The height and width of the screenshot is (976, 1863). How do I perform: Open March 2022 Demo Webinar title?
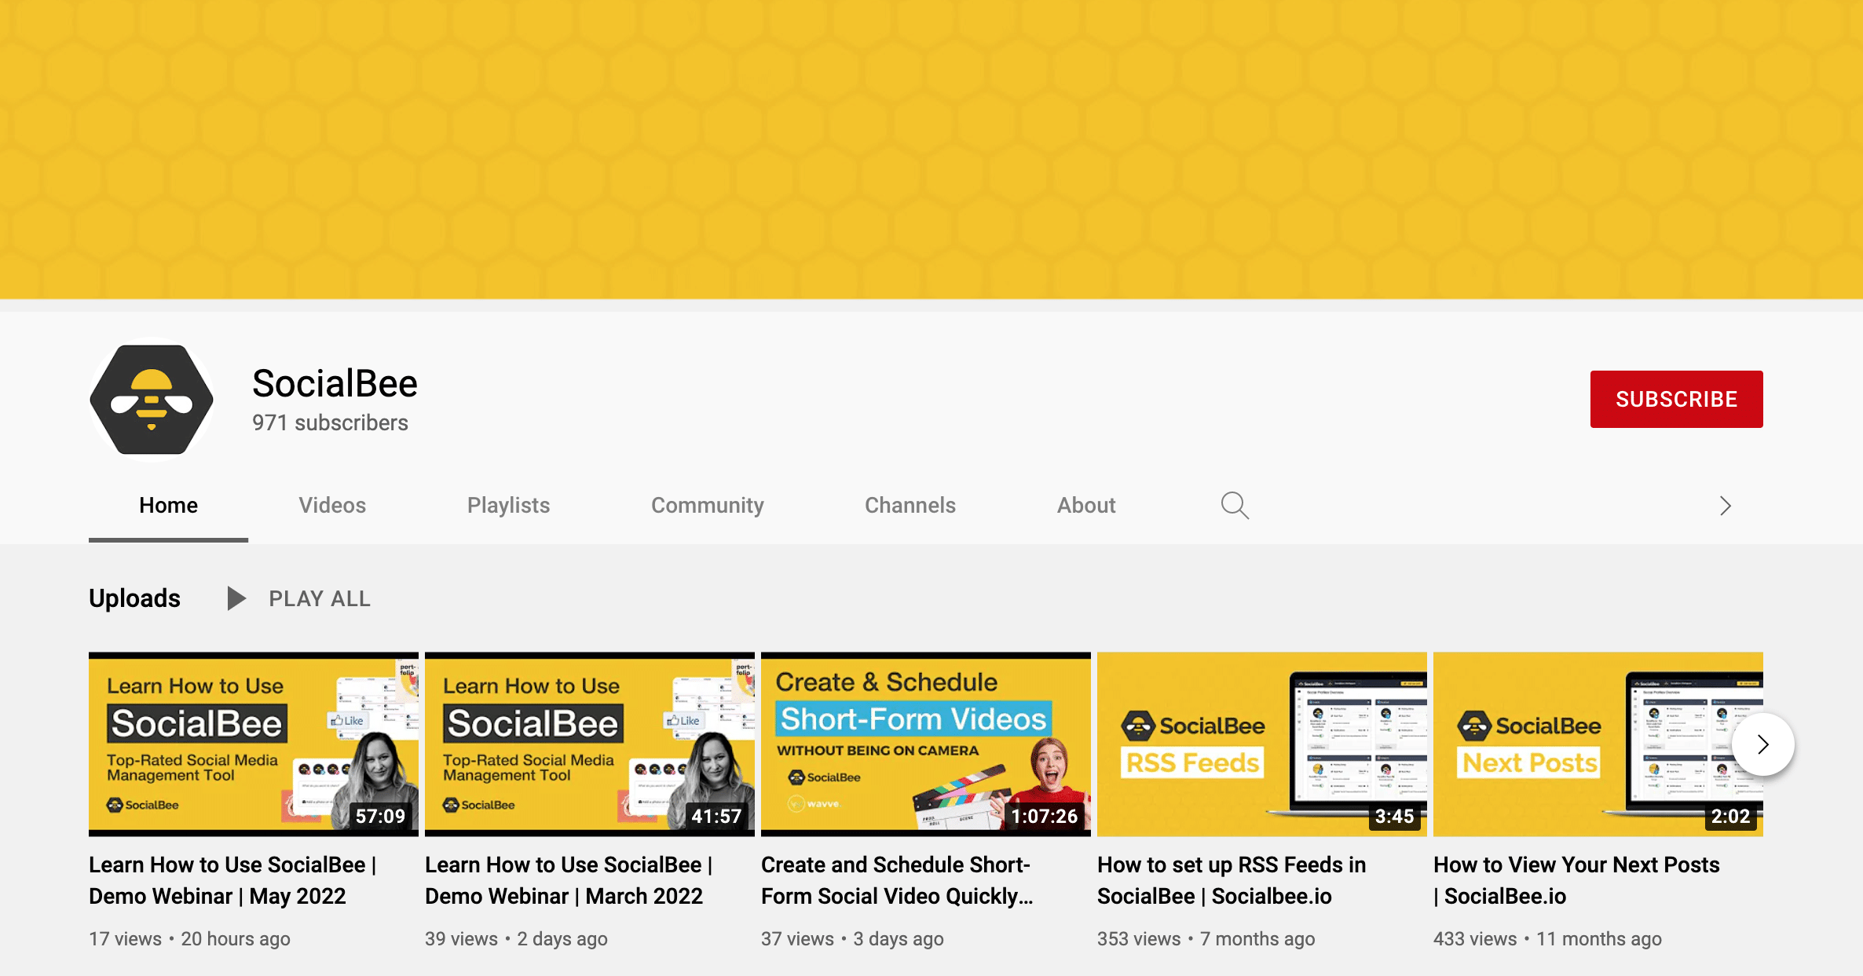pos(569,880)
